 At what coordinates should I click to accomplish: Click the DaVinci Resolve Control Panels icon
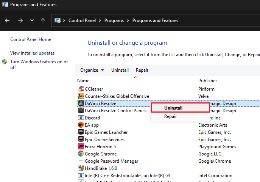[81, 111]
